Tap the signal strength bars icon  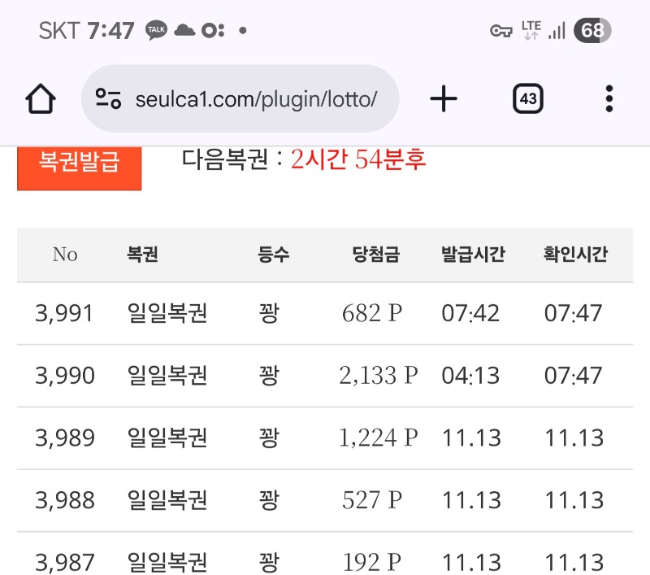click(x=557, y=30)
